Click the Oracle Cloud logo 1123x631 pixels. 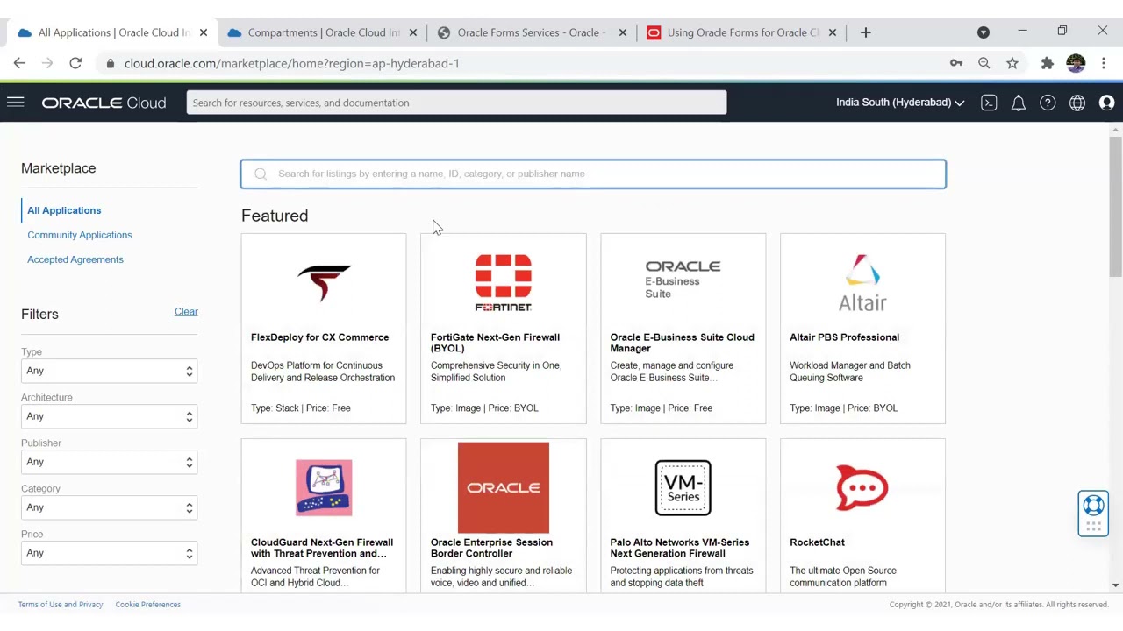tap(104, 103)
